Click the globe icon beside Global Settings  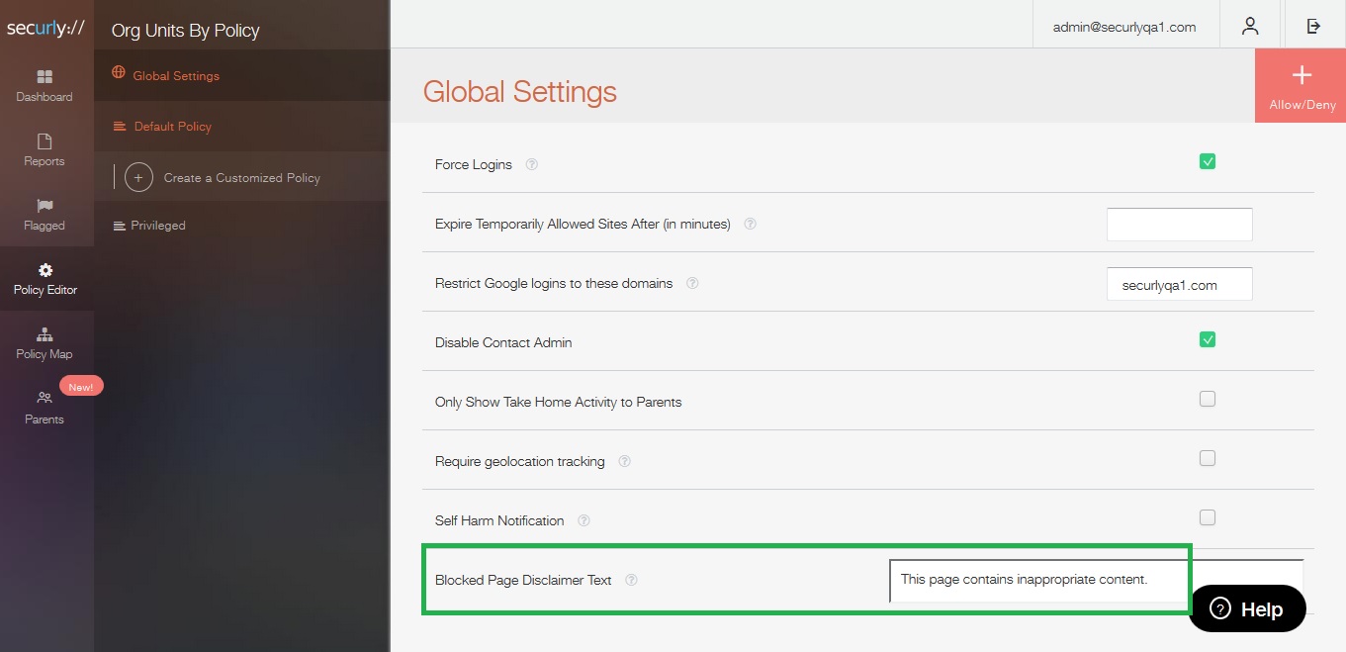coord(119,73)
